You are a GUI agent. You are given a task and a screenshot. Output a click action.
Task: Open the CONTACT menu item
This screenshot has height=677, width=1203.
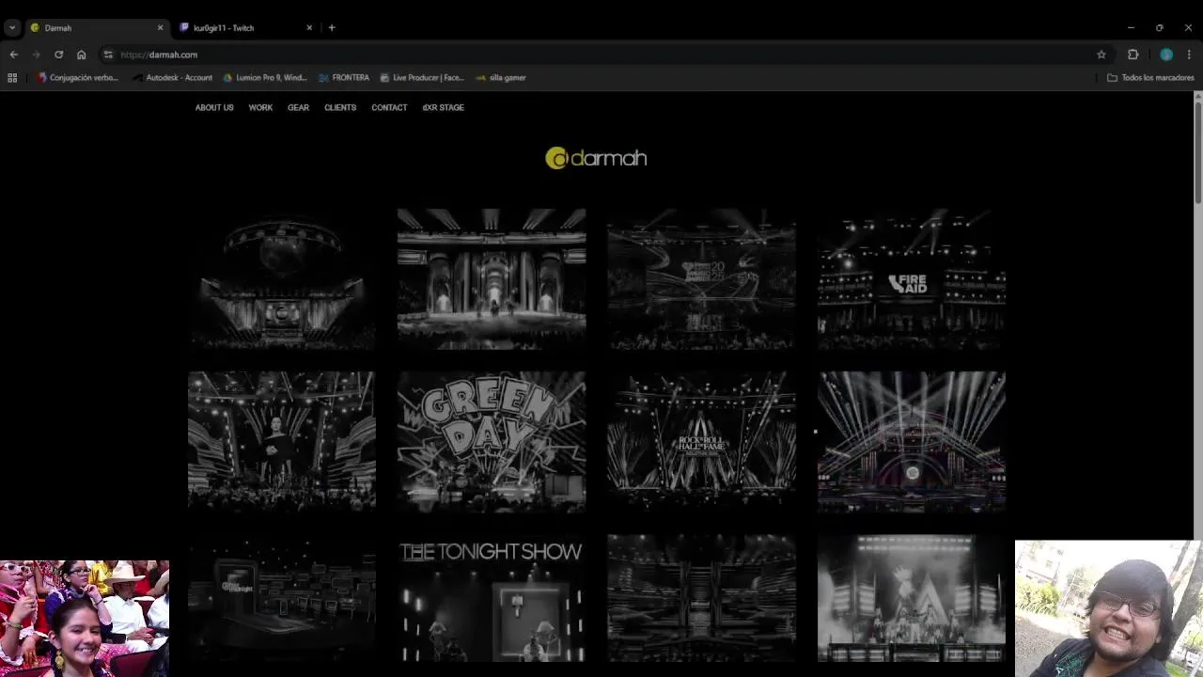coord(389,107)
